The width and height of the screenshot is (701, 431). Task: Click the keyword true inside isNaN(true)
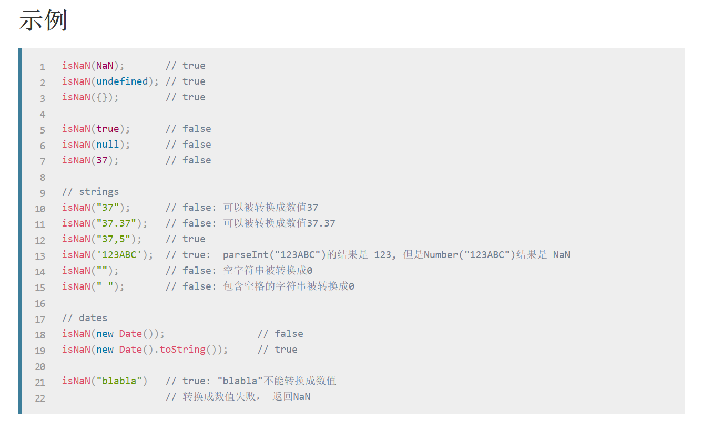click(107, 129)
